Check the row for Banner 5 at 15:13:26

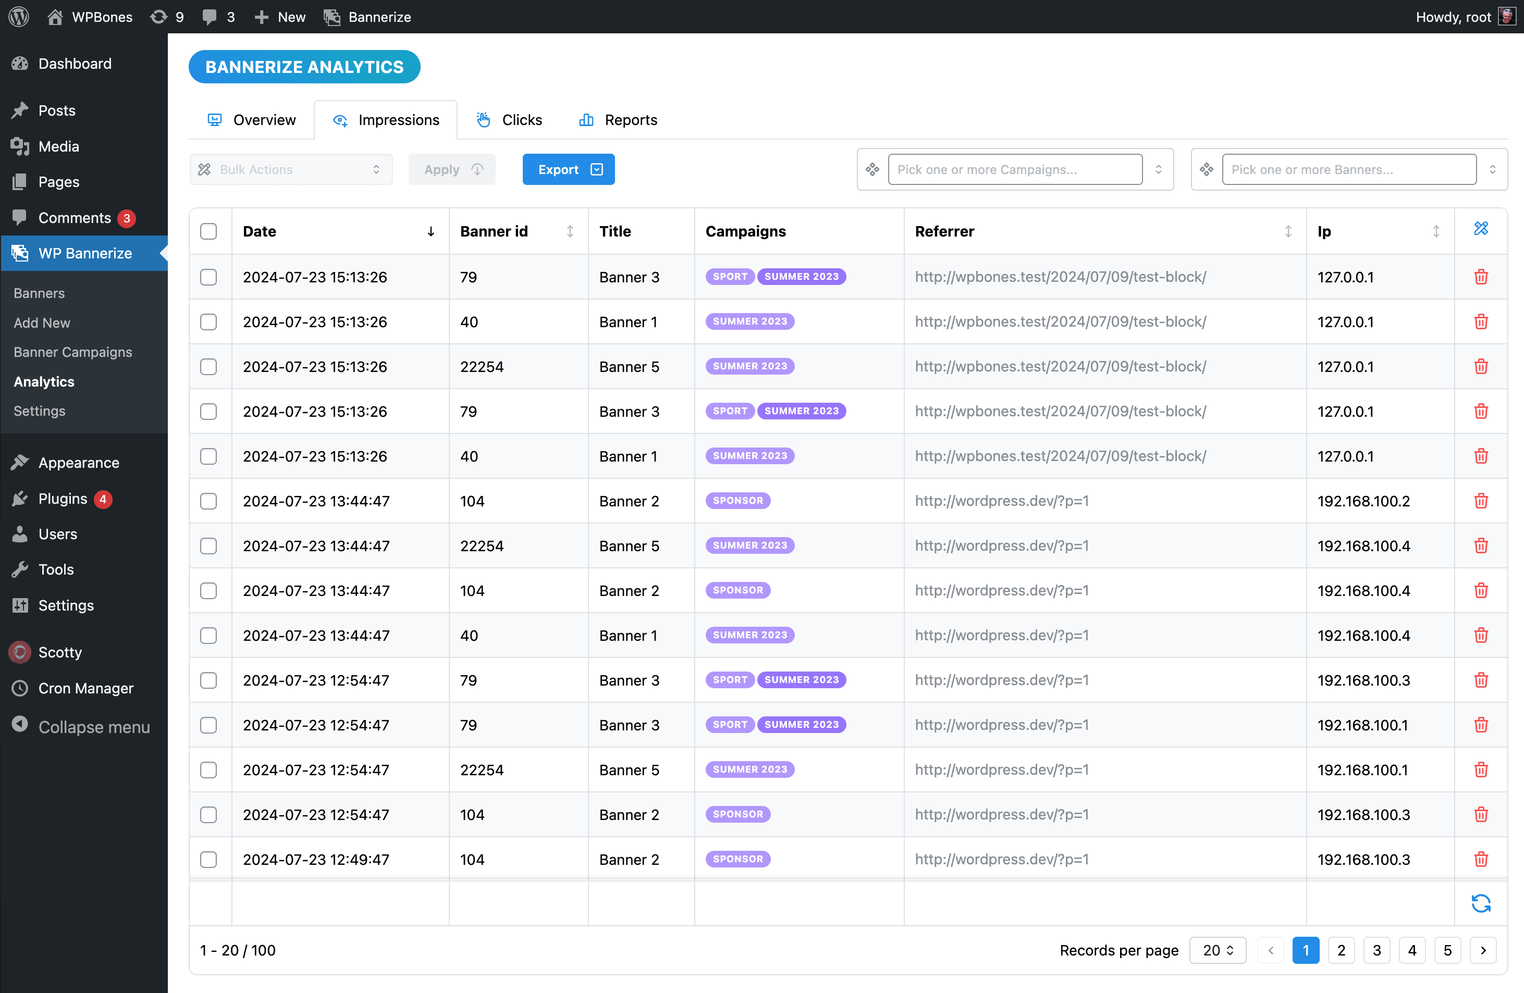[209, 367]
